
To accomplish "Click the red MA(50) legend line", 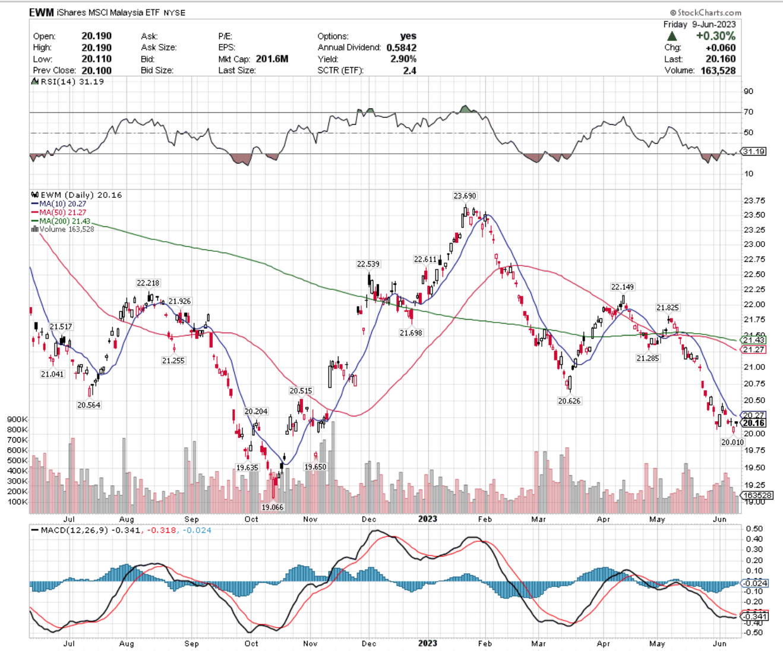I will click(34, 212).
